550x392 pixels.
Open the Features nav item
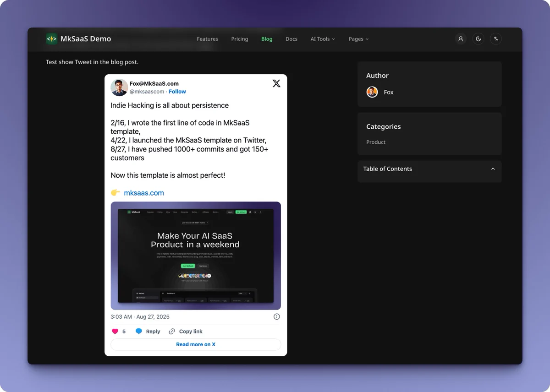pyautogui.click(x=207, y=39)
